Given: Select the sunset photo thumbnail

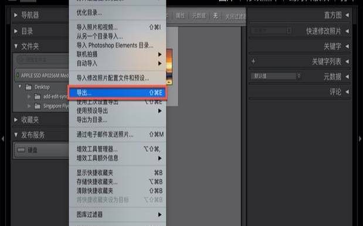Looking at the screenshot, I should pyautogui.click(x=169, y=67).
